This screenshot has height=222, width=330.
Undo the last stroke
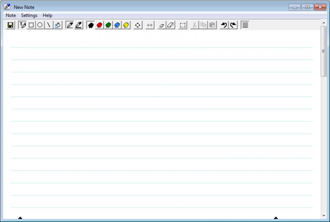coord(224,25)
